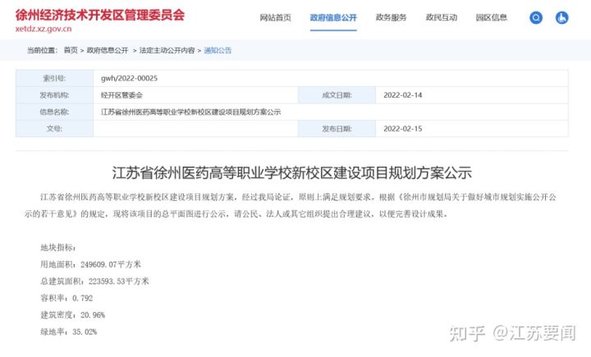591x357 pixels.
Task: Select the 政府信息公开 tab
Action: [x=333, y=17]
